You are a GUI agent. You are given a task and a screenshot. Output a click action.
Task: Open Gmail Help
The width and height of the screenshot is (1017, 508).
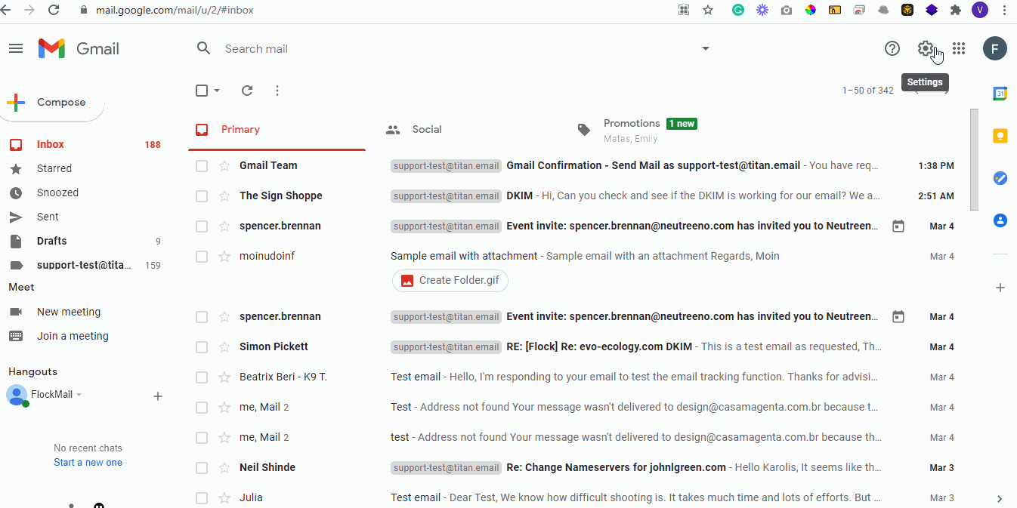[892, 48]
